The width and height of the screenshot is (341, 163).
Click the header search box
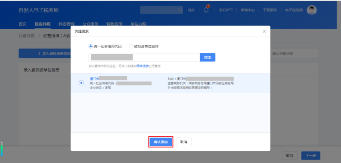coord(161,10)
